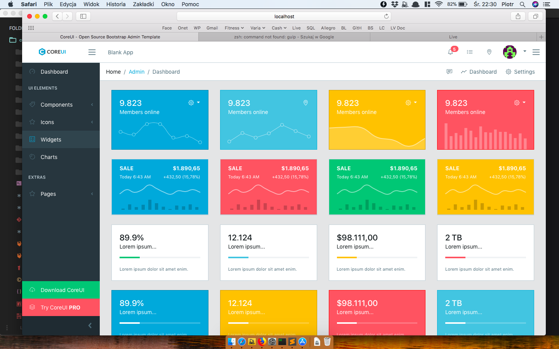Select Widgets in the sidebar
This screenshot has height=349, width=559.
tap(61, 140)
